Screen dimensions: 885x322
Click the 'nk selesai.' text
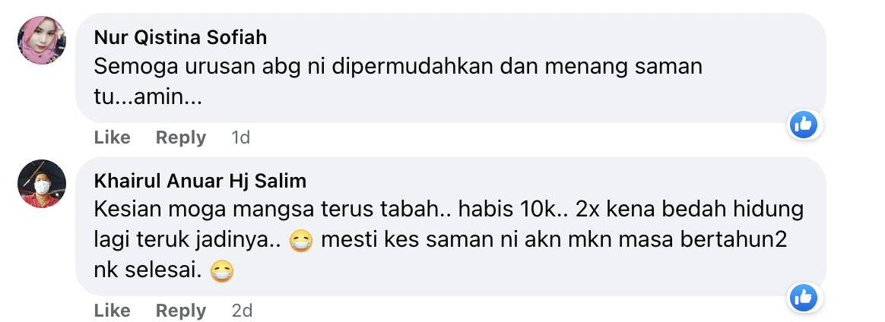[x=147, y=272]
